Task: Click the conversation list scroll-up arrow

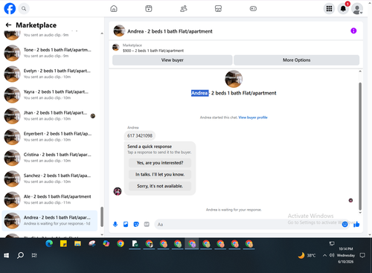Action: (102, 33)
